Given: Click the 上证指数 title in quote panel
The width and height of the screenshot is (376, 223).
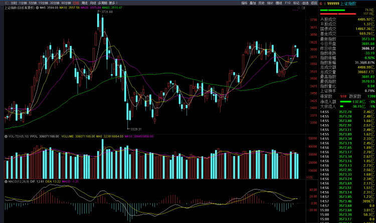Looking at the screenshot, I should tap(349, 3).
